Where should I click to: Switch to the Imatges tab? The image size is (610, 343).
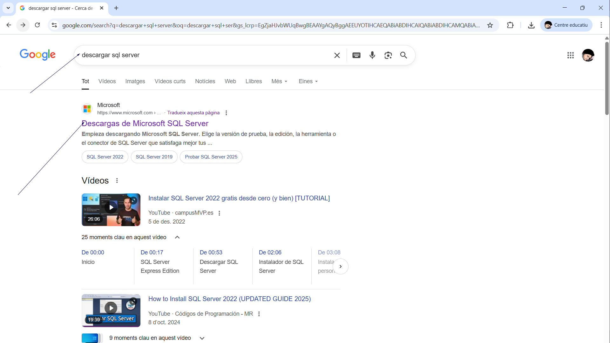coord(135,81)
